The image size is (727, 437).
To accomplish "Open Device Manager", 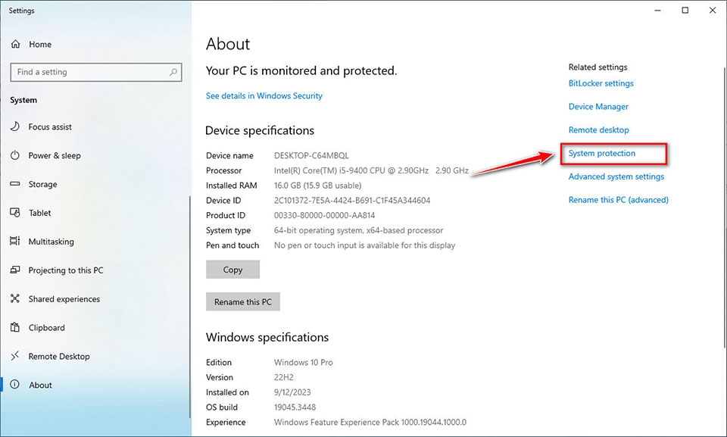I will click(x=598, y=106).
